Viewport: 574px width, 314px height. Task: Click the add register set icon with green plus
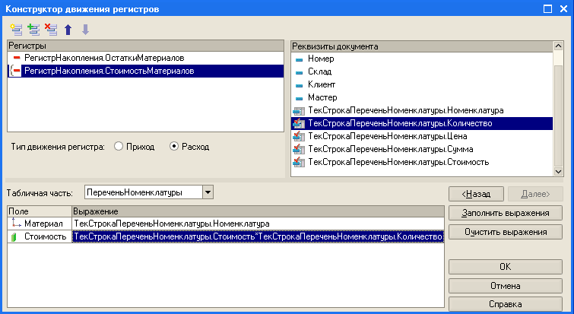[33, 29]
